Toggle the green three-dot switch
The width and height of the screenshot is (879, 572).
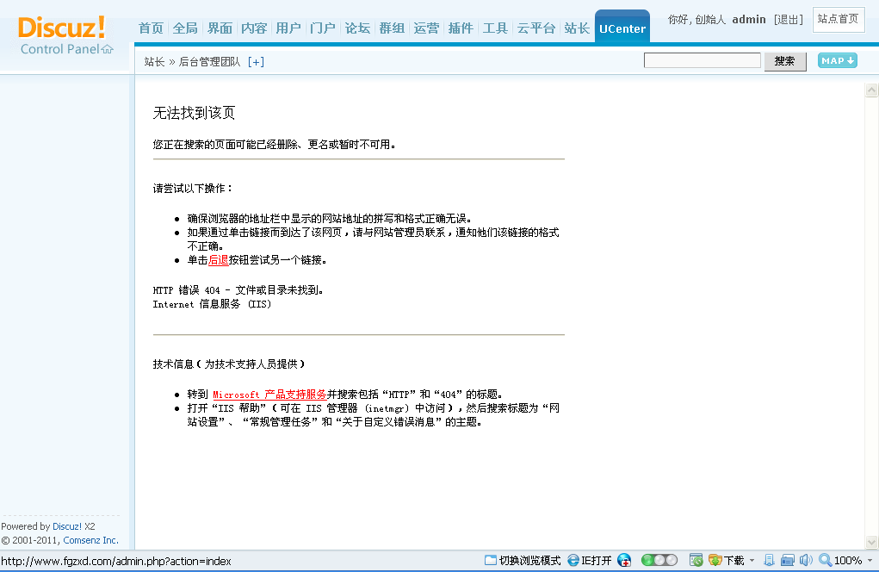click(659, 560)
